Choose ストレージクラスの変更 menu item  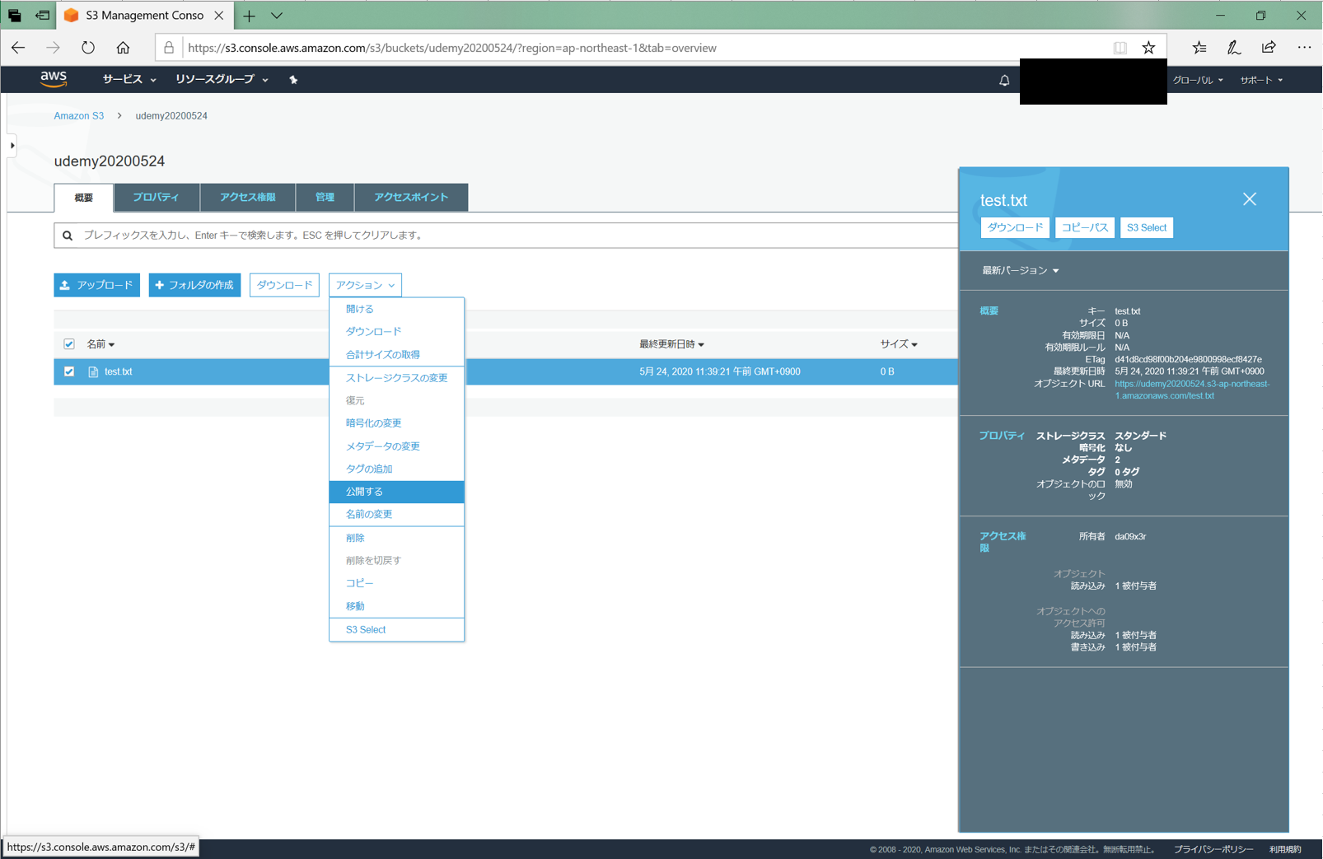[x=396, y=378]
